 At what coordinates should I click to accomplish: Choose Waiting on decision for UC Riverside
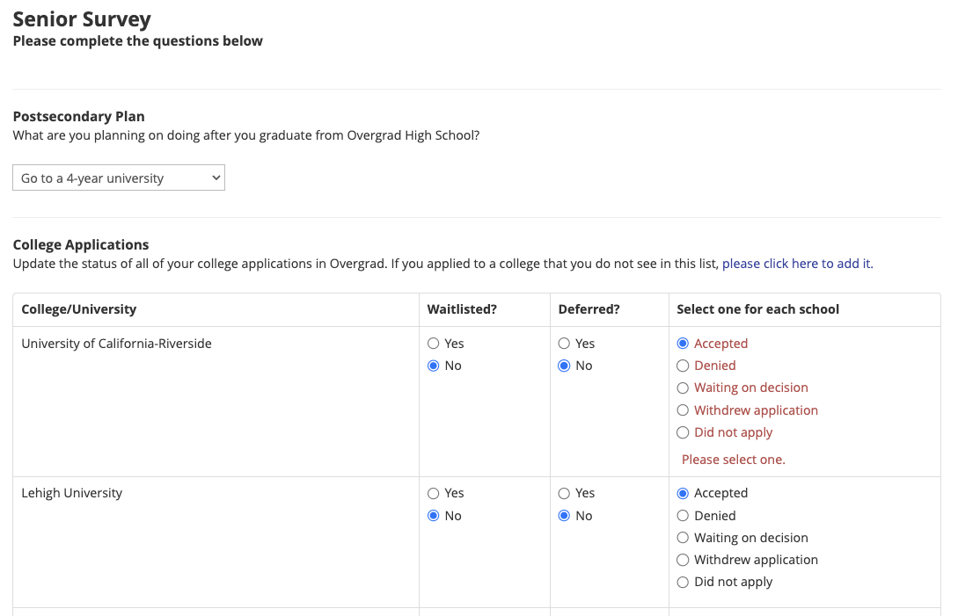click(x=683, y=388)
